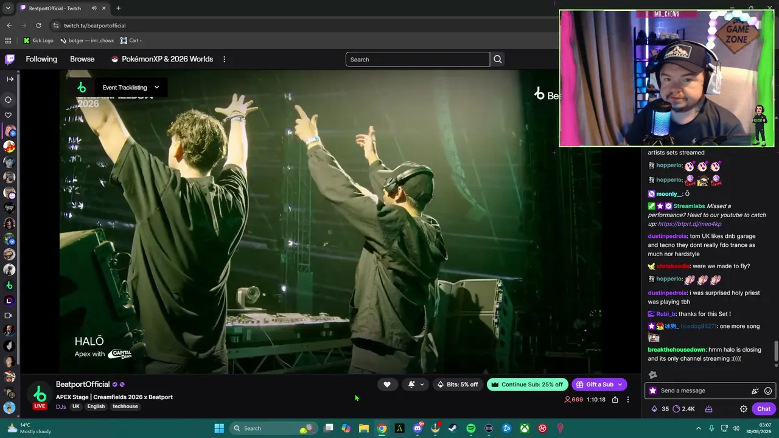
Task: Open the BeatportOfficial channel name
Action: coord(83,384)
